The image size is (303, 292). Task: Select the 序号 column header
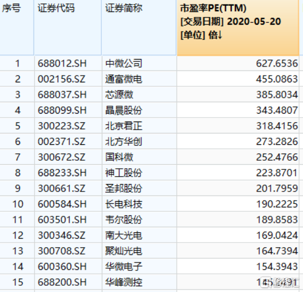(x=17, y=28)
